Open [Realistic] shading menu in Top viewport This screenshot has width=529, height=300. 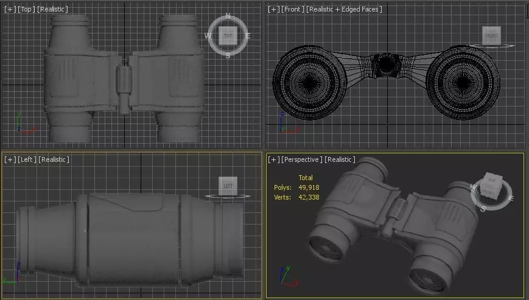[x=52, y=9]
